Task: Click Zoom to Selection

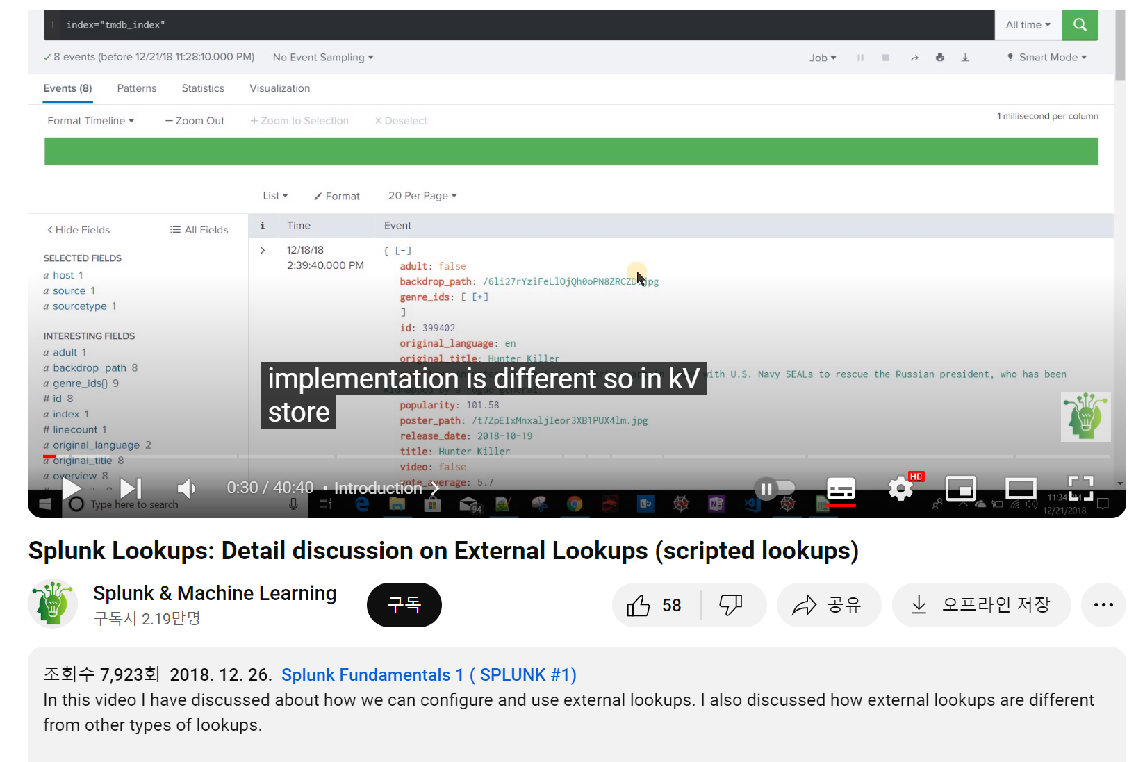Action: [299, 121]
